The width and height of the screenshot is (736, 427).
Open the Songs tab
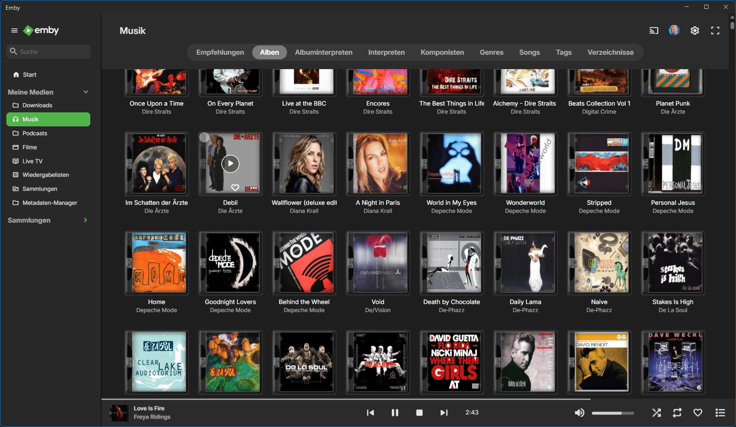(529, 53)
